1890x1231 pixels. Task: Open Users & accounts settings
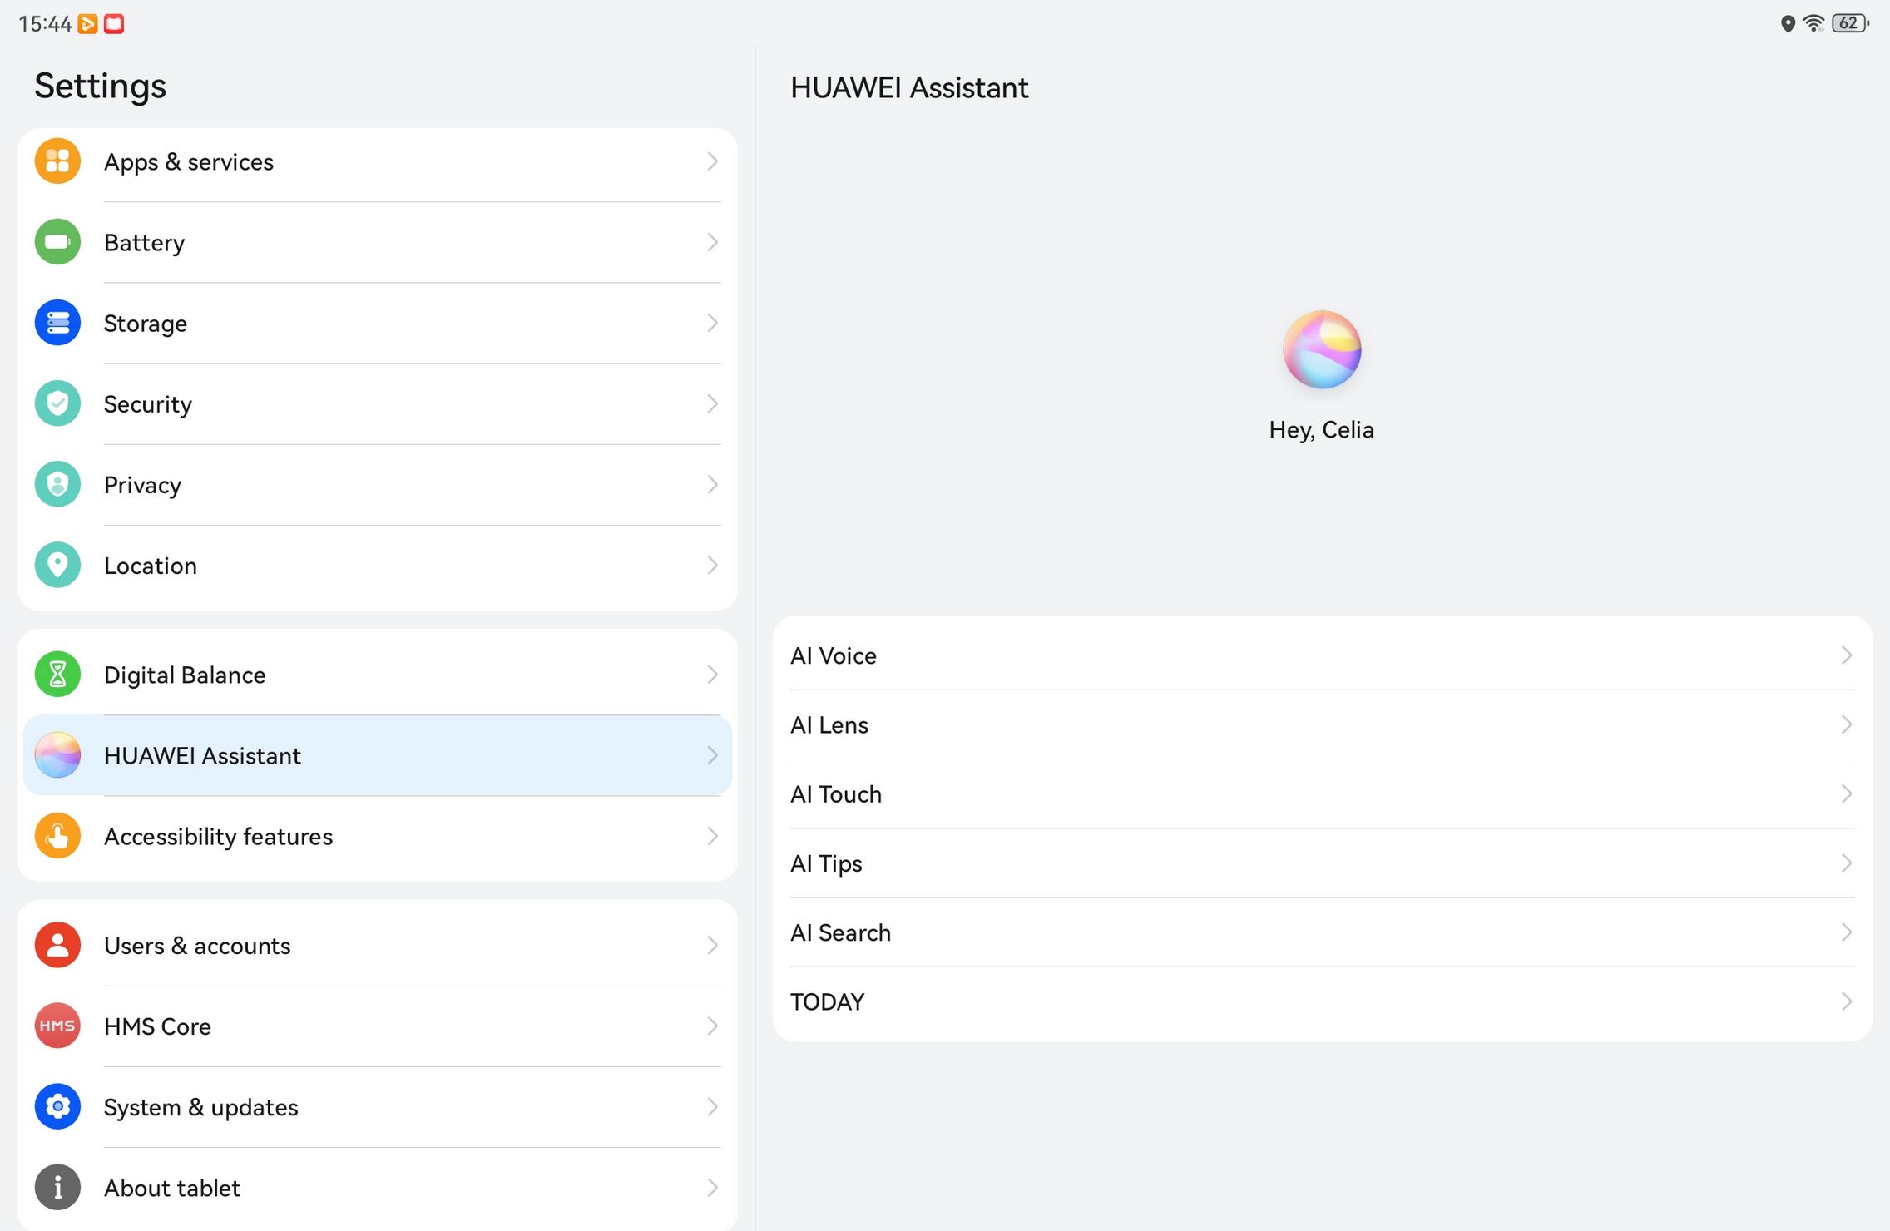click(378, 944)
